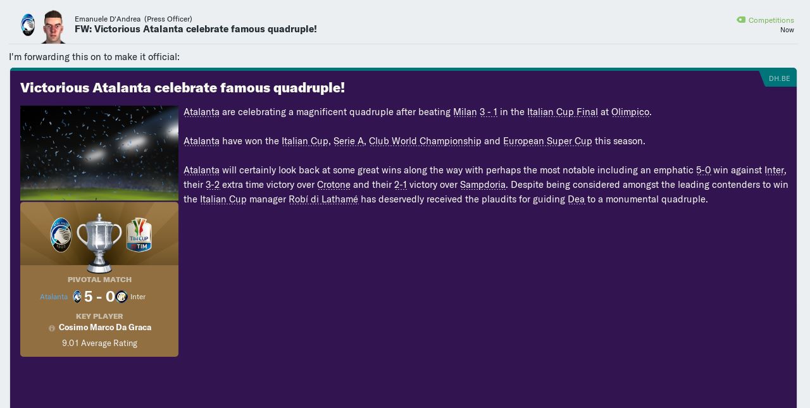Click the European Super Cup link
Image resolution: width=810 pixels, height=408 pixels.
[x=547, y=141]
